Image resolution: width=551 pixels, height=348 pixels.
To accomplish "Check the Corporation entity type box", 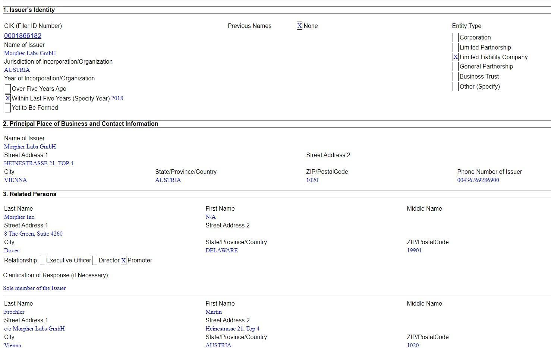I will [455, 37].
